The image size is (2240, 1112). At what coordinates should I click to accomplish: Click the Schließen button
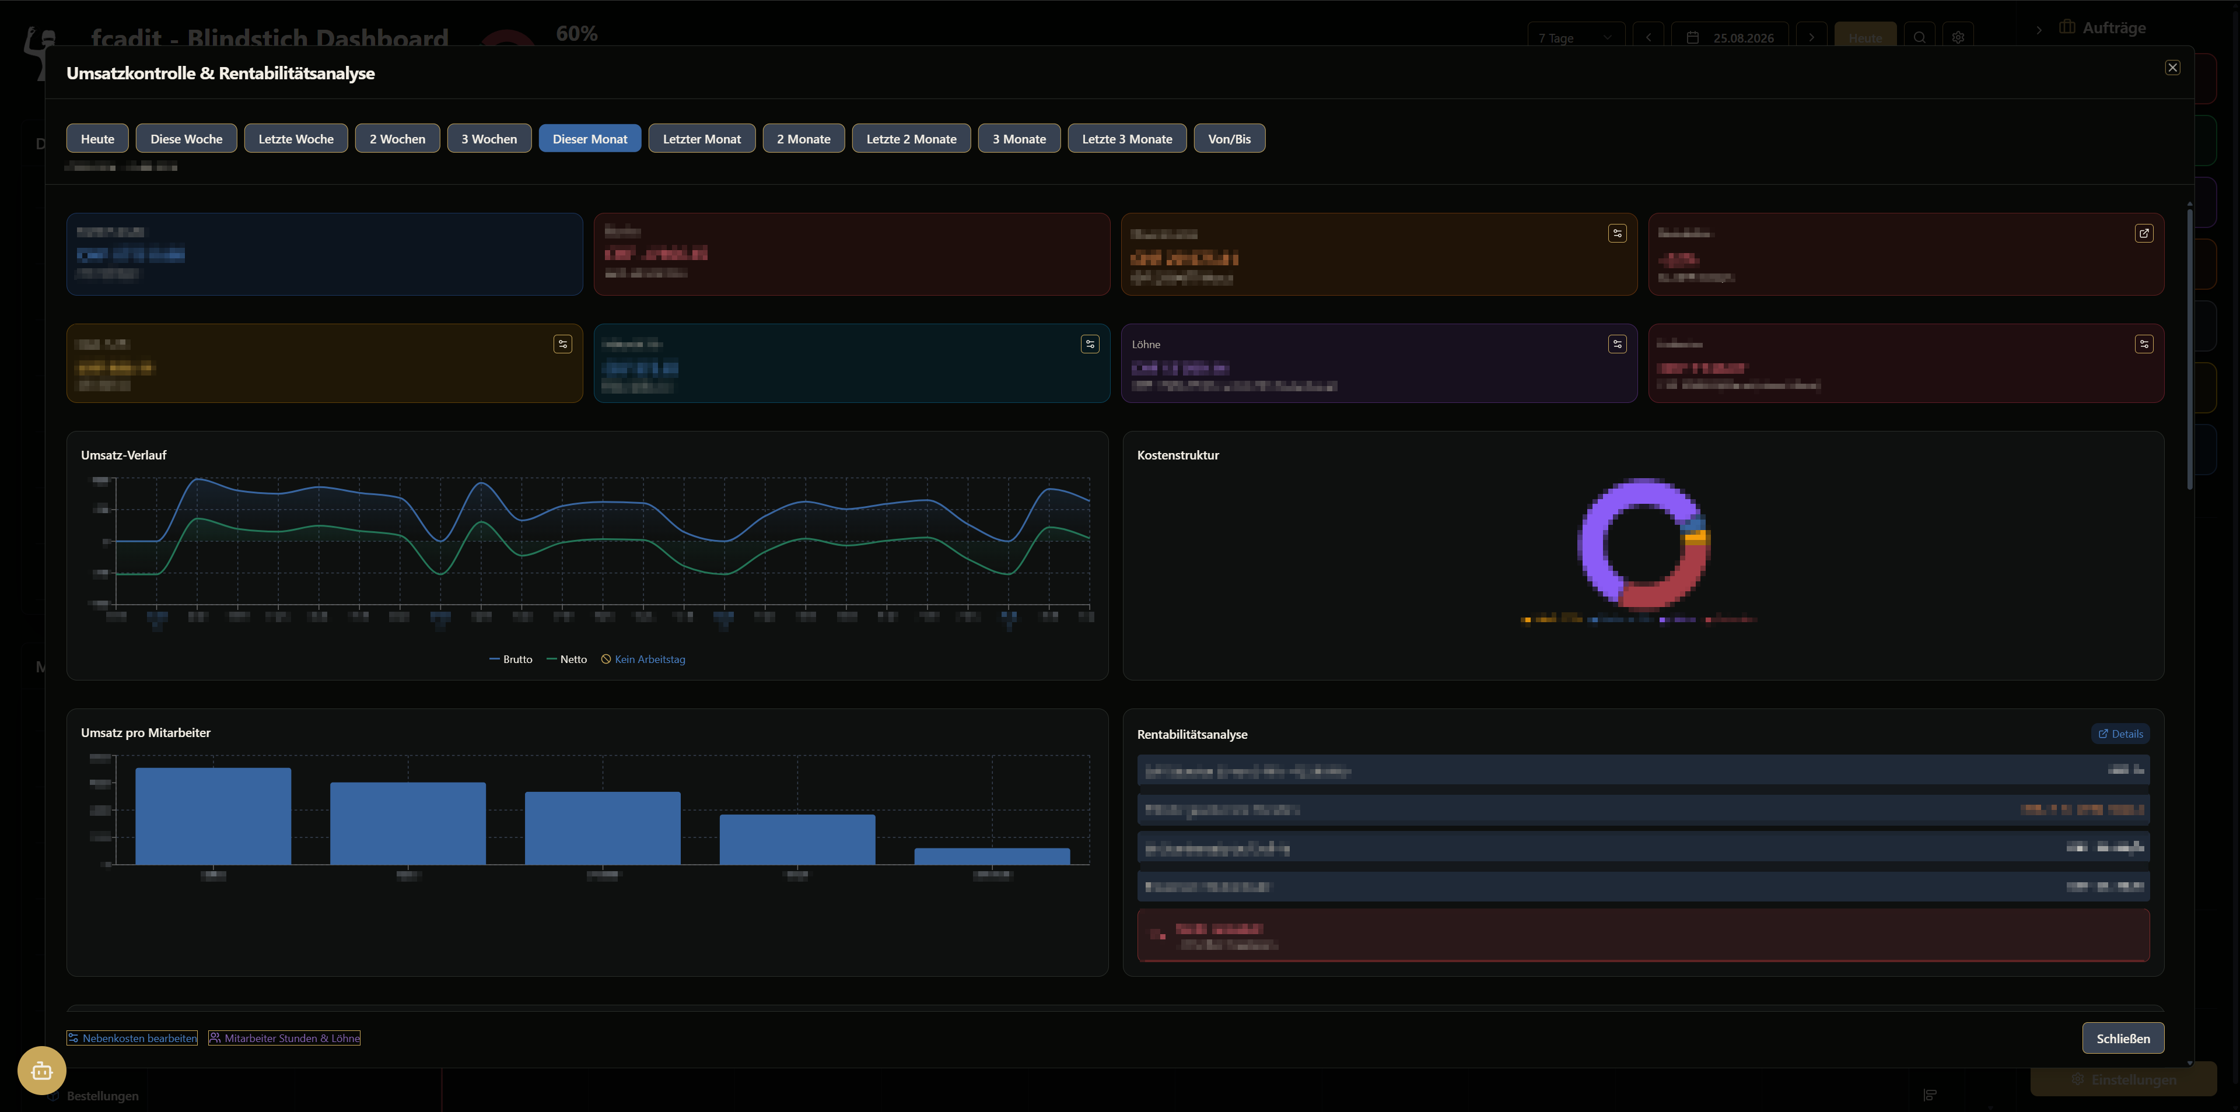click(2123, 1038)
